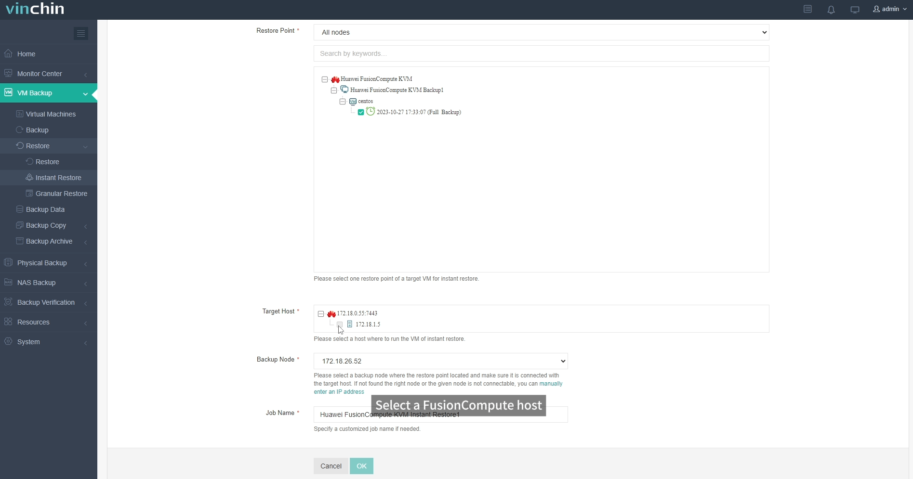913x479 pixels.
Task: Focus the Search by keywords field
Action: click(x=541, y=53)
